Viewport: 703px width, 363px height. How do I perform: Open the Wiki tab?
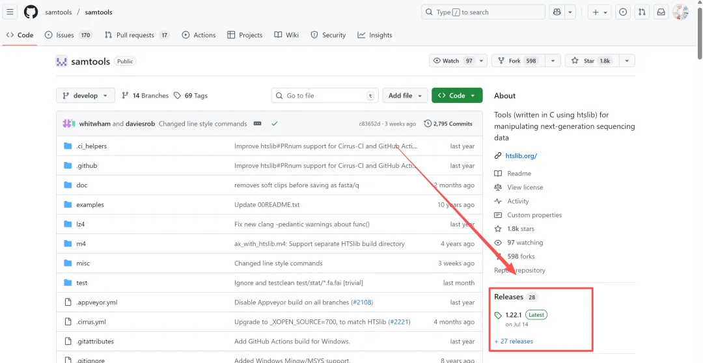click(286, 35)
